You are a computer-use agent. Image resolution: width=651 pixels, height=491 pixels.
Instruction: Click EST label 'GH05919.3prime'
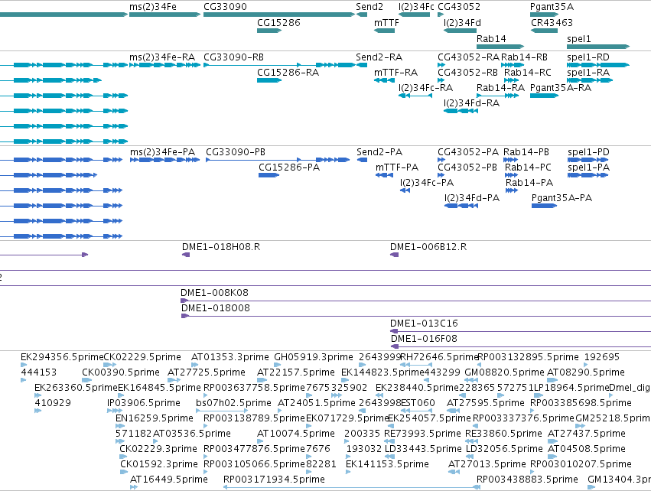point(314,357)
